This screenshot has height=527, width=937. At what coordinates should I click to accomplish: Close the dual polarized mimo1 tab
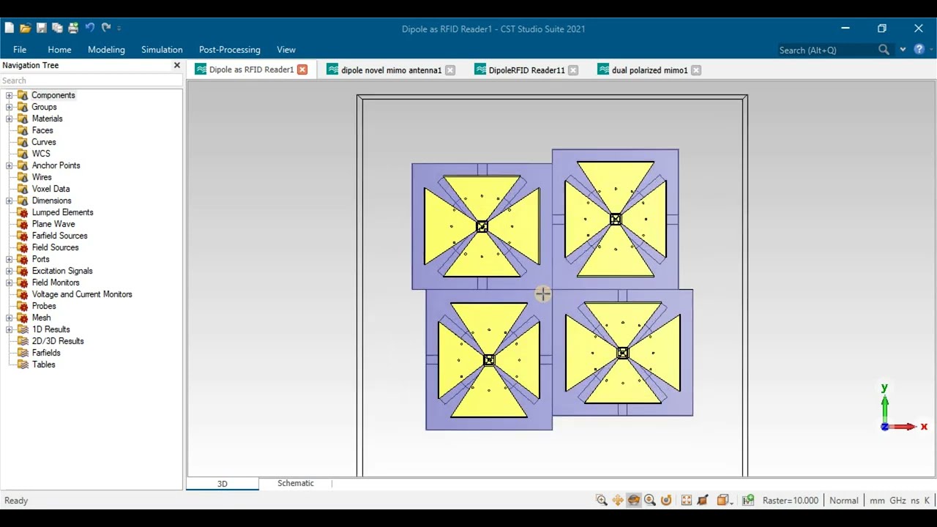[x=696, y=70]
